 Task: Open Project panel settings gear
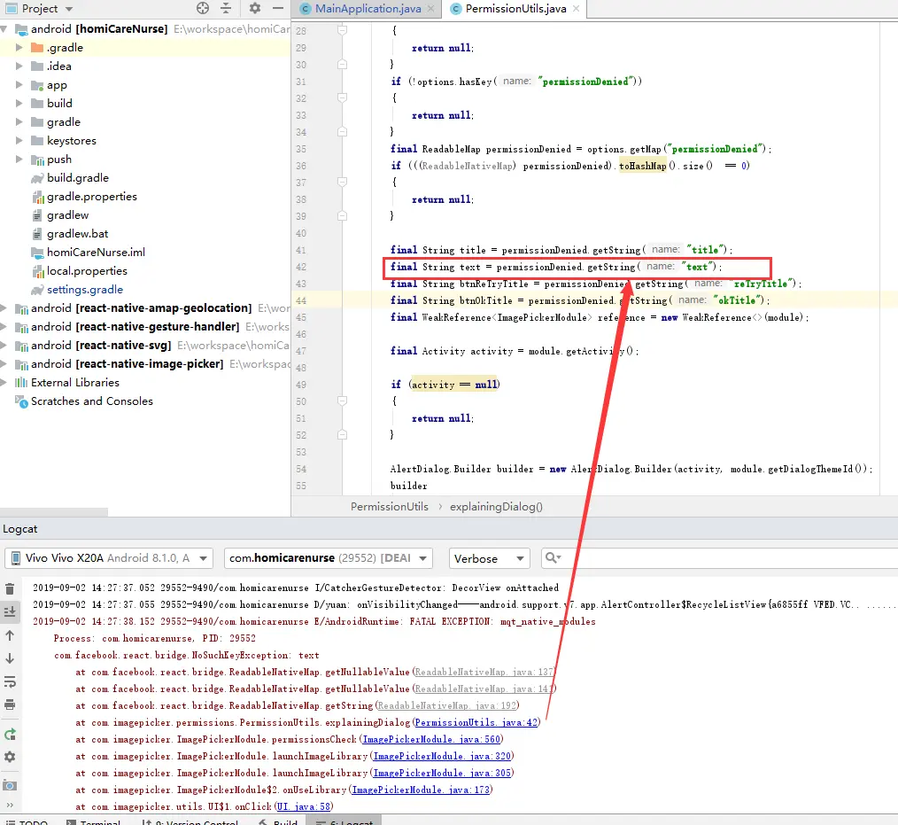(x=255, y=8)
